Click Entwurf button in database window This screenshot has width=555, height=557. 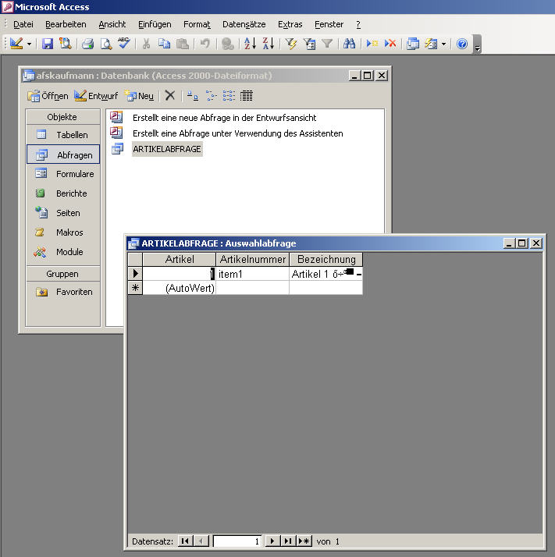[x=96, y=95]
